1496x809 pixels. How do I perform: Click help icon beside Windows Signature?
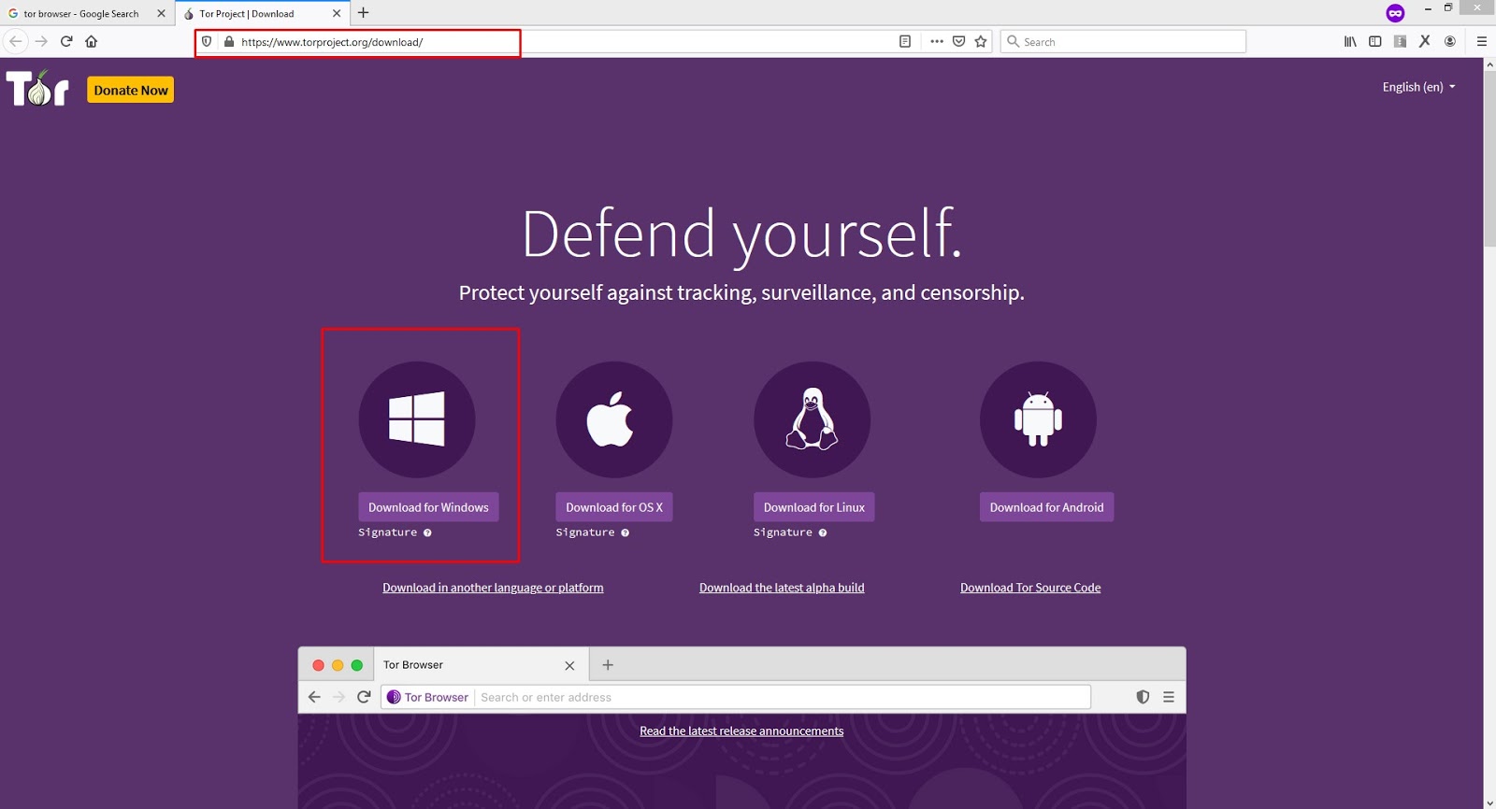click(x=427, y=532)
